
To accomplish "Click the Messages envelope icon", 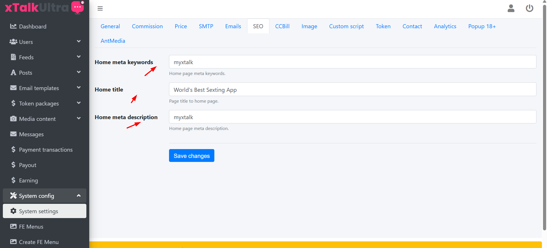I will (x=13, y=134).
